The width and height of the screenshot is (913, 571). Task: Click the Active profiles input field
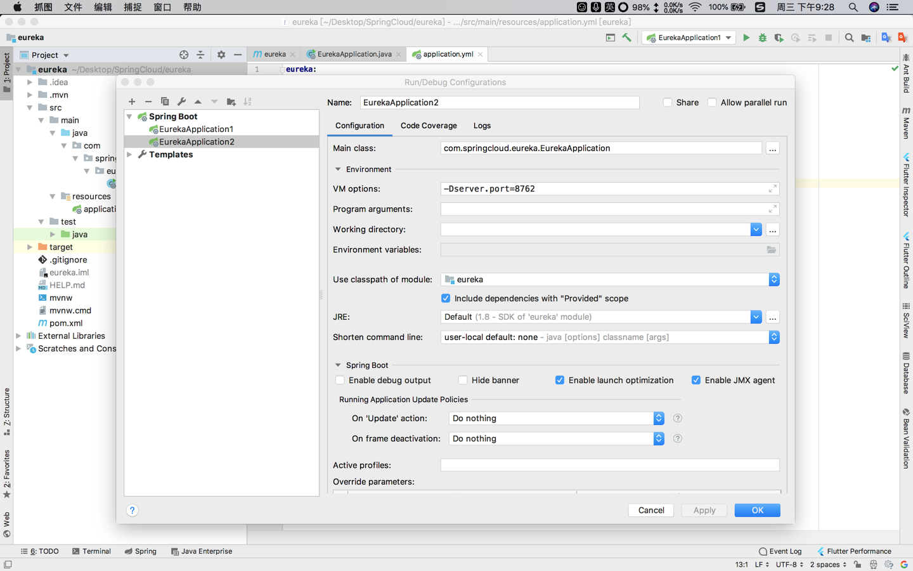(610, 465)
